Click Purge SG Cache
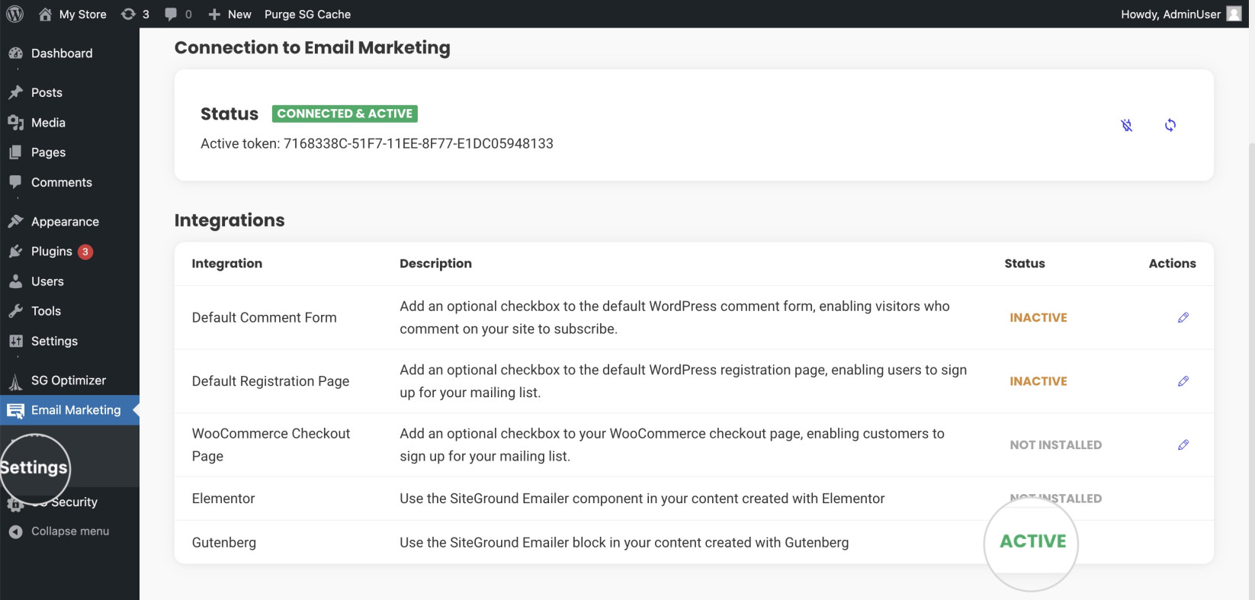The width and height of the screenshot is (1255, 600). pyautogui.click(x=307, y=14)
